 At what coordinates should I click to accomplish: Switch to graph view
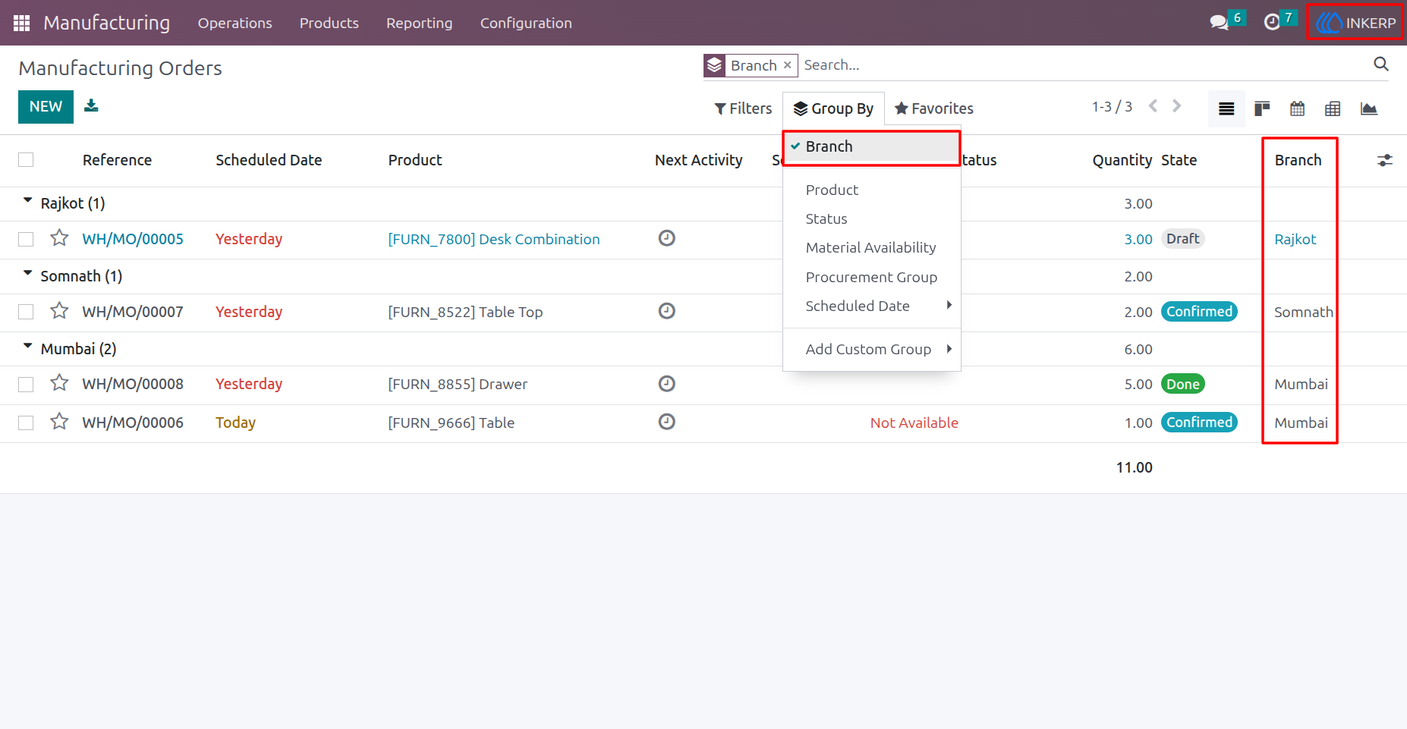click(x=1369, y=108)
